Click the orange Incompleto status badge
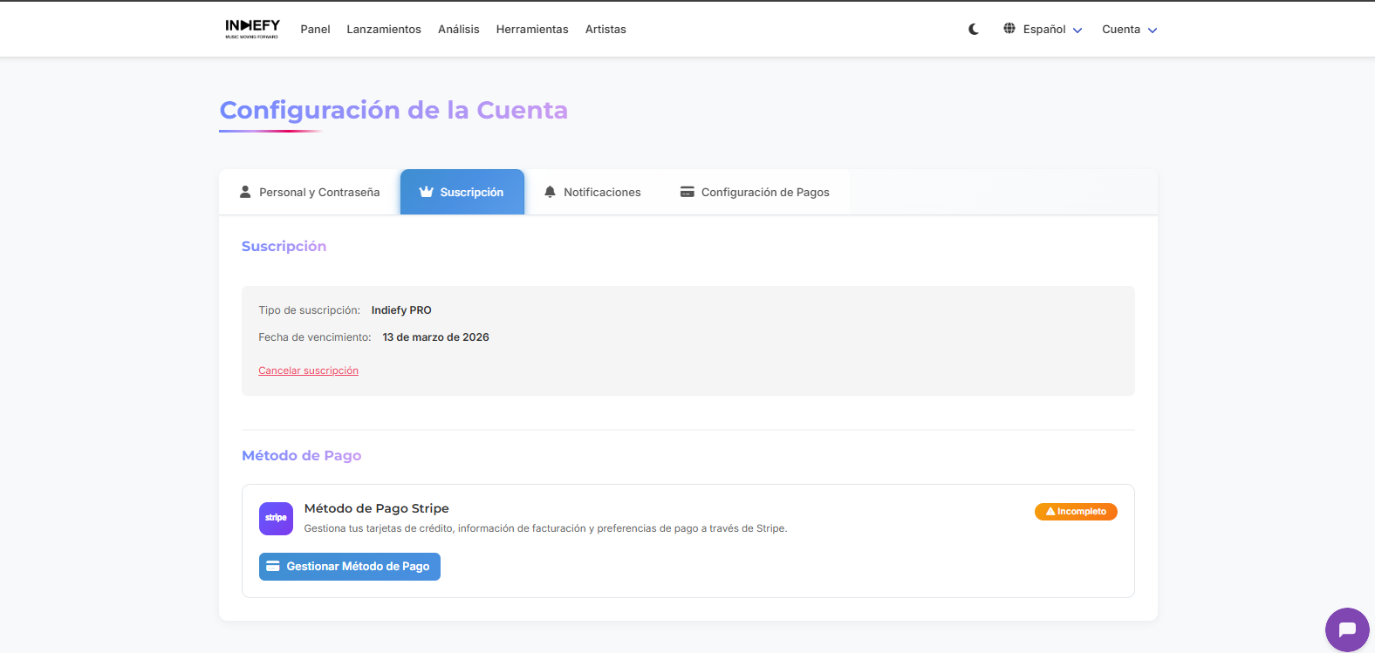The height and width of the screenshot is (653, 1375). (x=1076, y=512)
